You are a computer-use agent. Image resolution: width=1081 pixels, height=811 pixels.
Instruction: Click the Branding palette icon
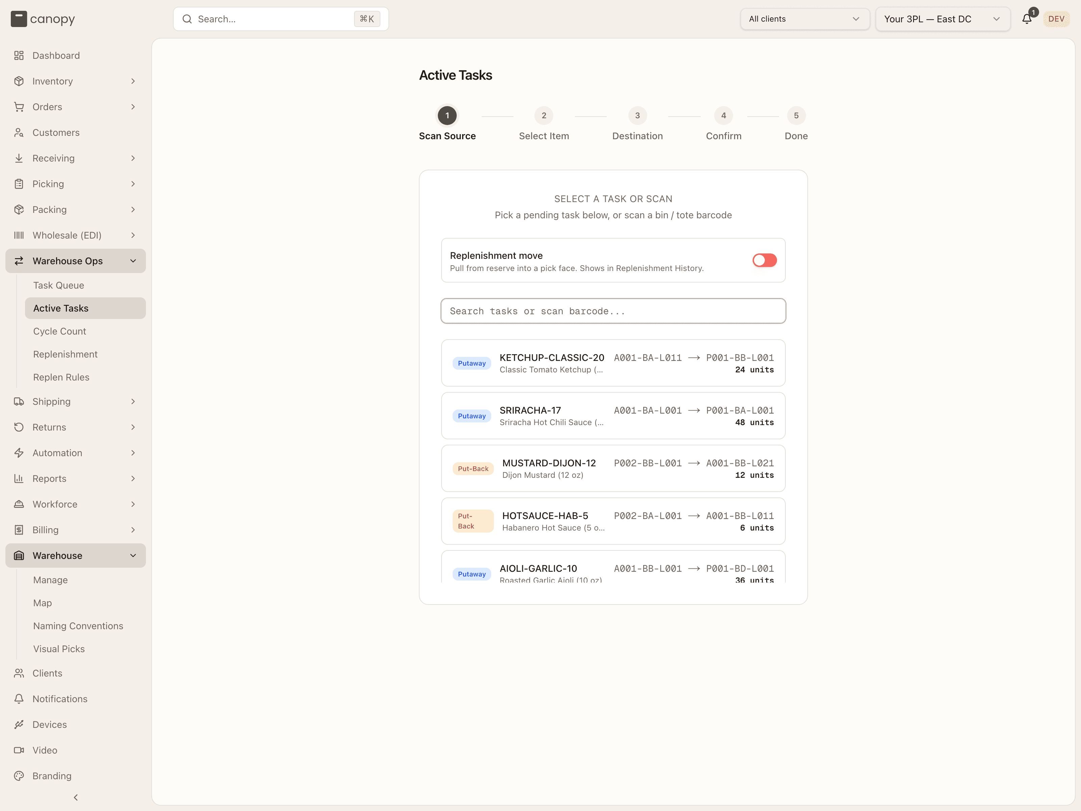[x=19, y=776]
